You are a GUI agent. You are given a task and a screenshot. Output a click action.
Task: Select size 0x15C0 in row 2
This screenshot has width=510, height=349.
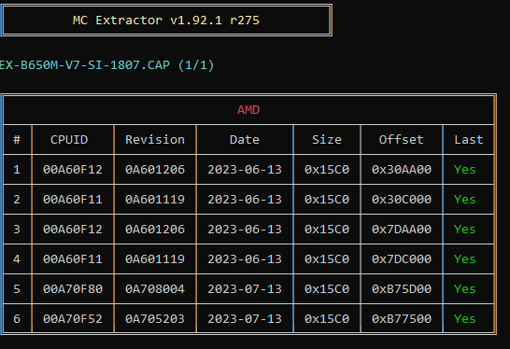327,200
